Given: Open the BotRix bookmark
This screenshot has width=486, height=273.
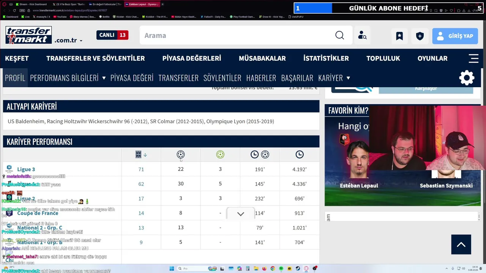Looking at the screenshot, I should pos(104,17).
